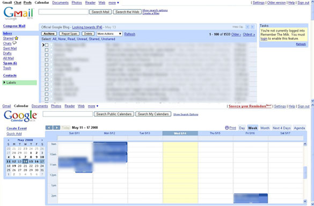Open the Trash folder
This screenshot has width=314, height=206.
[7, 68]
